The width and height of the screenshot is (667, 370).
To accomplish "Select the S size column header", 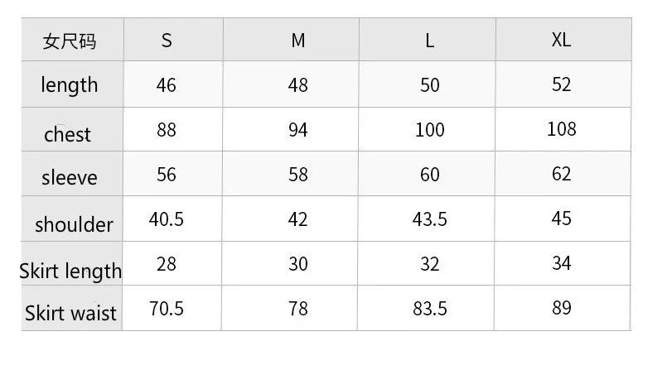I will 173,40.
